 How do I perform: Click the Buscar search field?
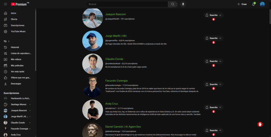tap(127, 4)
